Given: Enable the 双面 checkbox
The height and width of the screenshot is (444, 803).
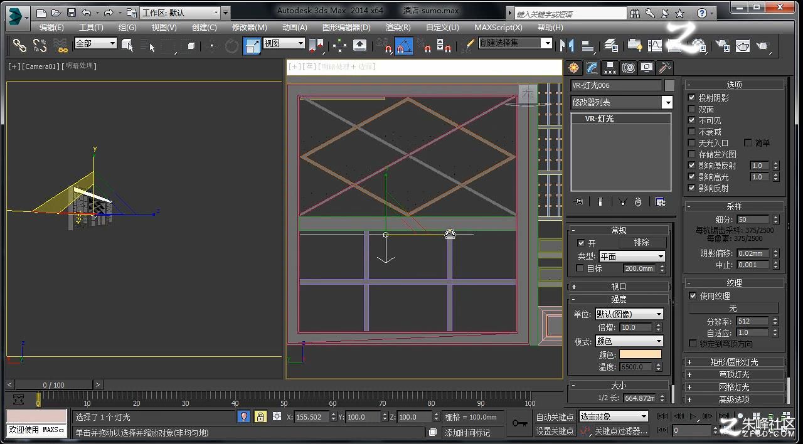Looking at the screenshot, I should [692, 109].
